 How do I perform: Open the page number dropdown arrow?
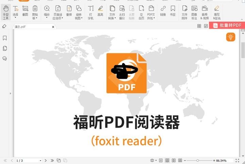40,160
